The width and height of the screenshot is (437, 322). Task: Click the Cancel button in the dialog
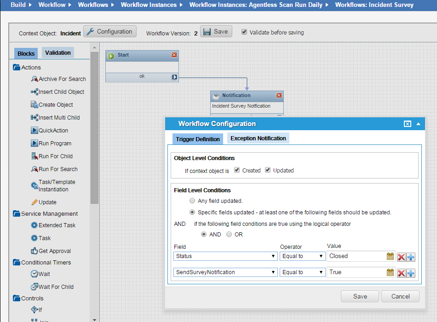pos(400,296)
